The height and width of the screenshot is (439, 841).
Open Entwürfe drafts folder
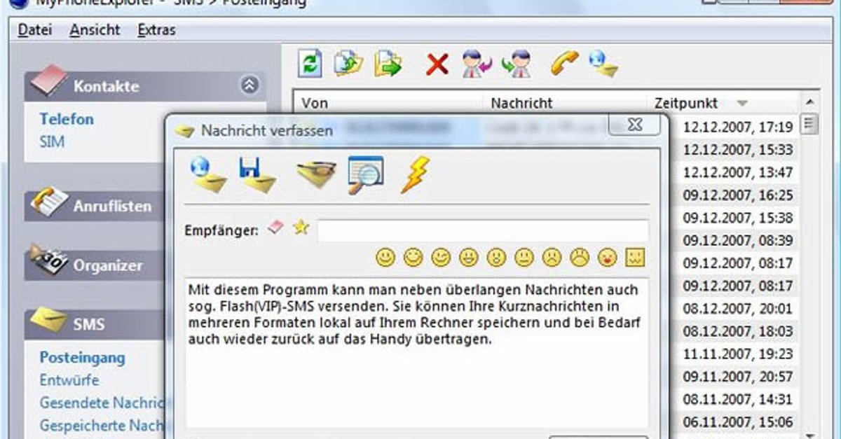tap(69, 380)
